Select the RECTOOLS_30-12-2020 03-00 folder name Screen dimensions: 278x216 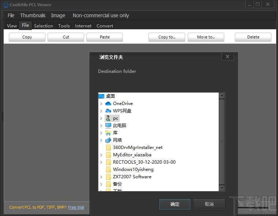pyautogui.click(x=144, y=162)
